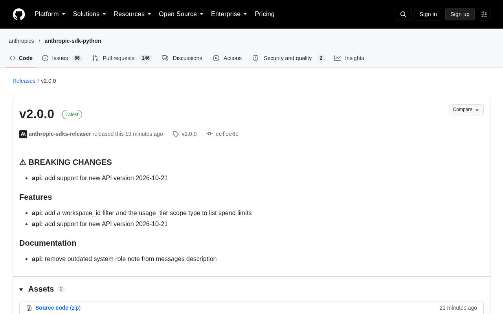Open the anthropic-sdks-releaser profile link
This screenshot has height=314, width=503.
(x=60, y=134)
